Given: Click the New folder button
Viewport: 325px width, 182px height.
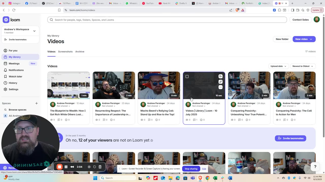Looking at the screenshot, I should point(282,39).
